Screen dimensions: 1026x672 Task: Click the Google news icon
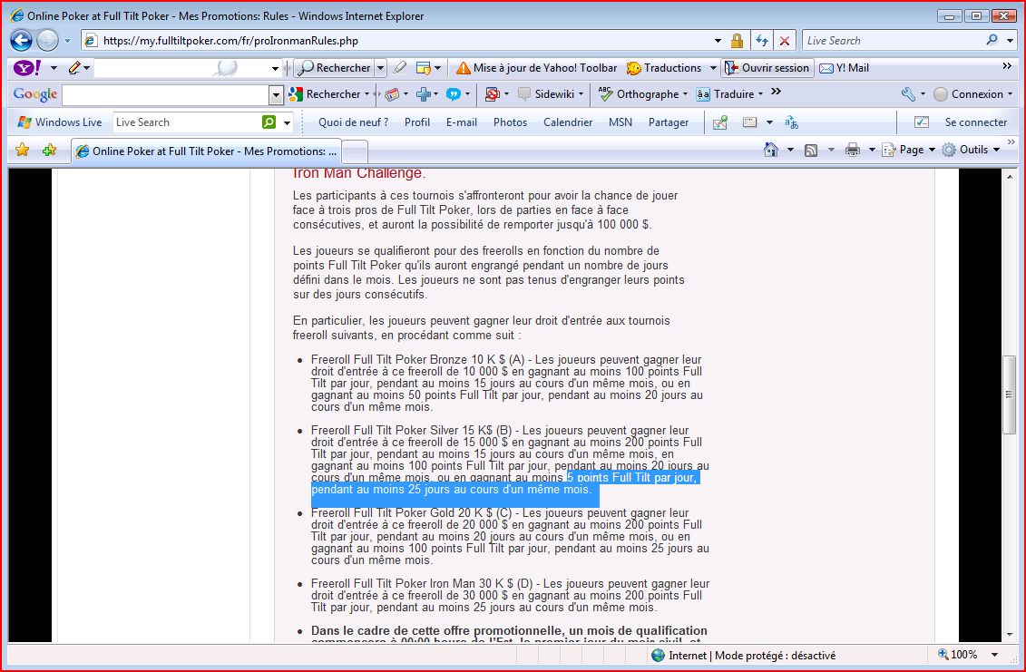(x=392, y=94)
